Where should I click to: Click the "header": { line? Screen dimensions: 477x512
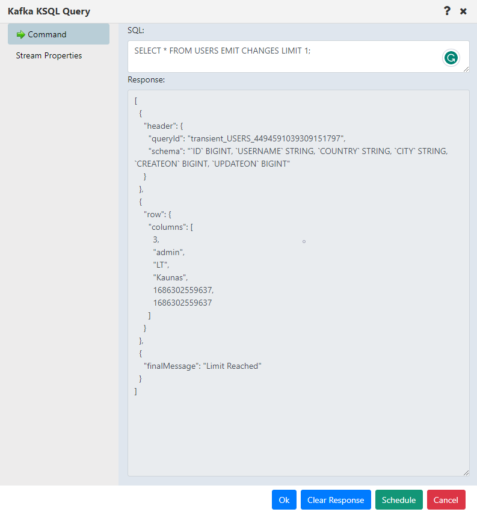point(164,126)
